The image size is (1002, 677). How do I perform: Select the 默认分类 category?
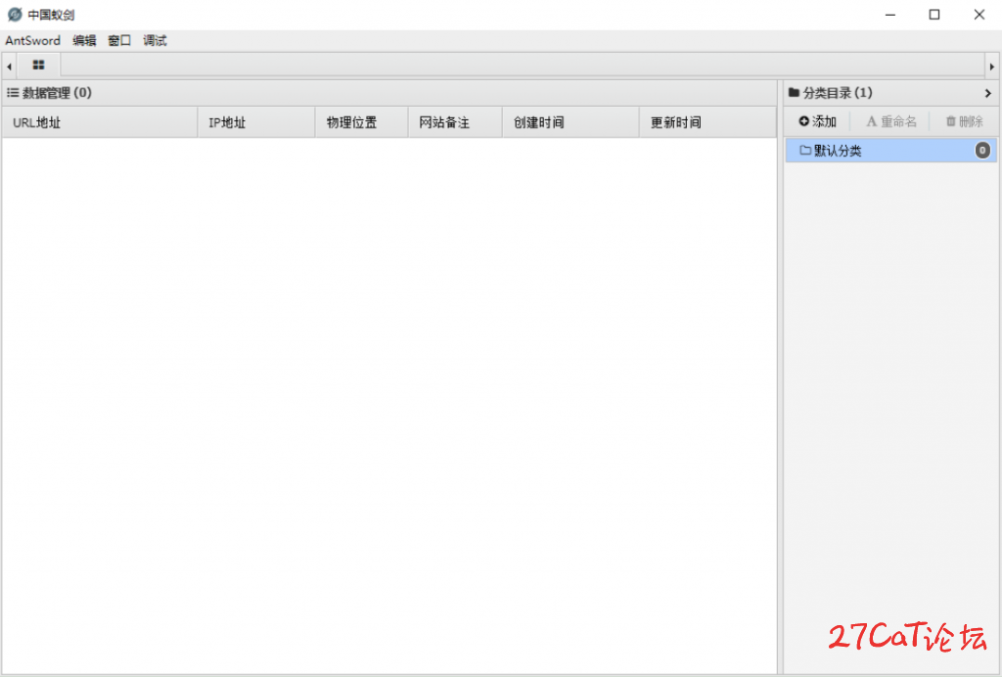[x=890, y=151]
